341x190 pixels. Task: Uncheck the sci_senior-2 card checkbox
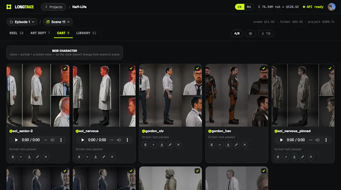65,68
